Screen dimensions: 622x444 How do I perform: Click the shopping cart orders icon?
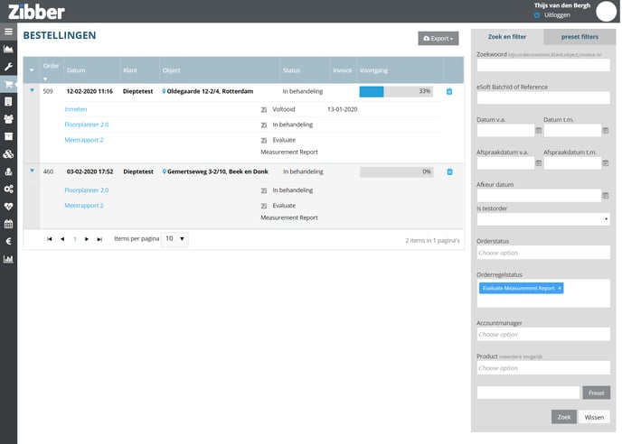[x=8, y=85]
